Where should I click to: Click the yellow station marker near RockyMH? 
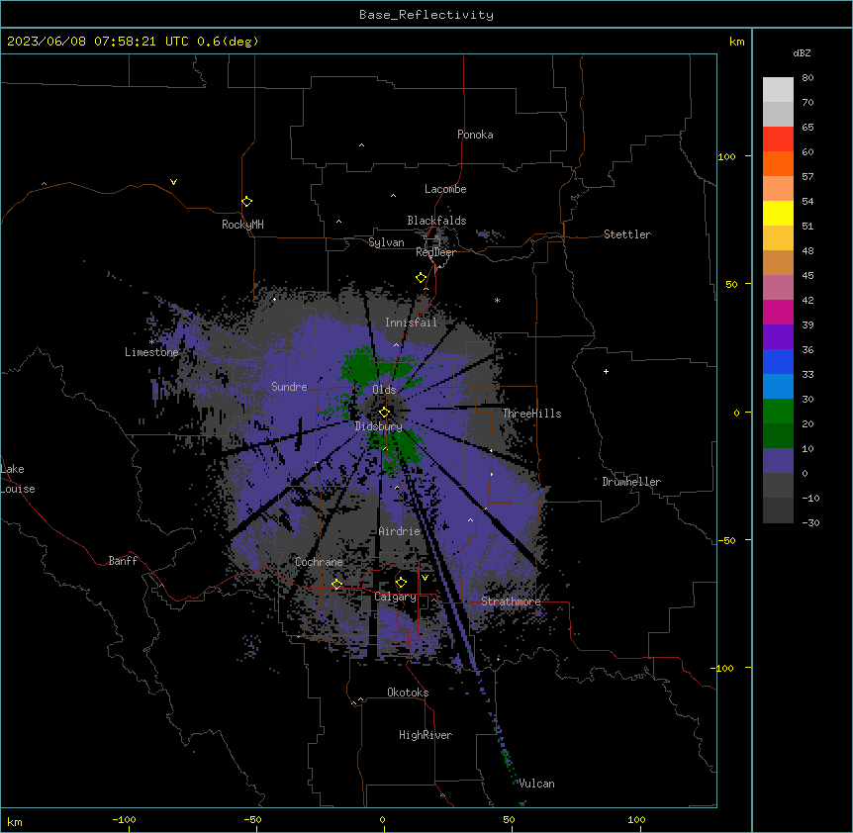coord(246,201)
